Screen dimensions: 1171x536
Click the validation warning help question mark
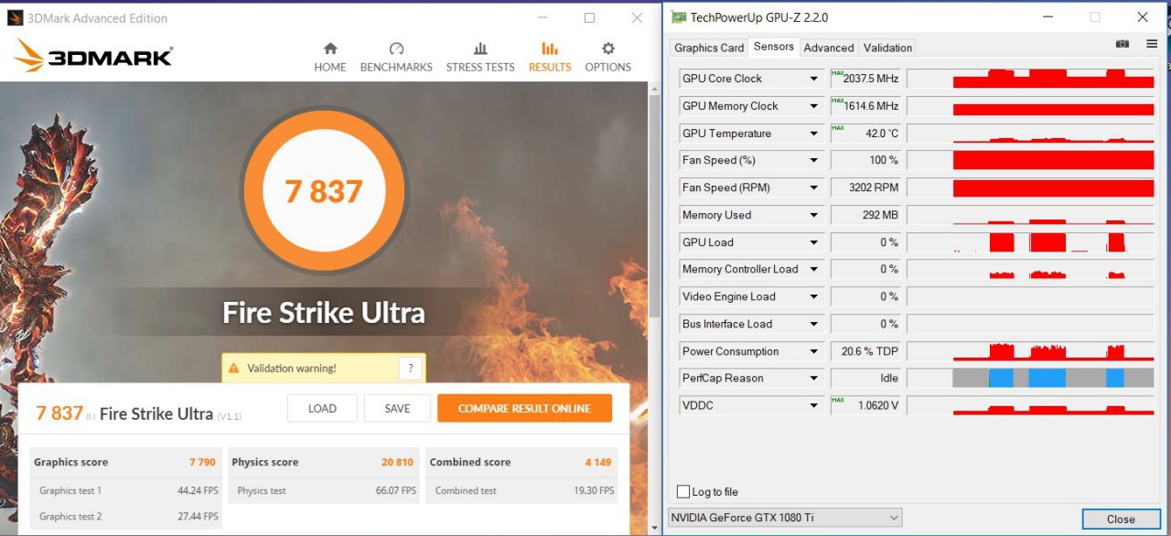[411, 369]
